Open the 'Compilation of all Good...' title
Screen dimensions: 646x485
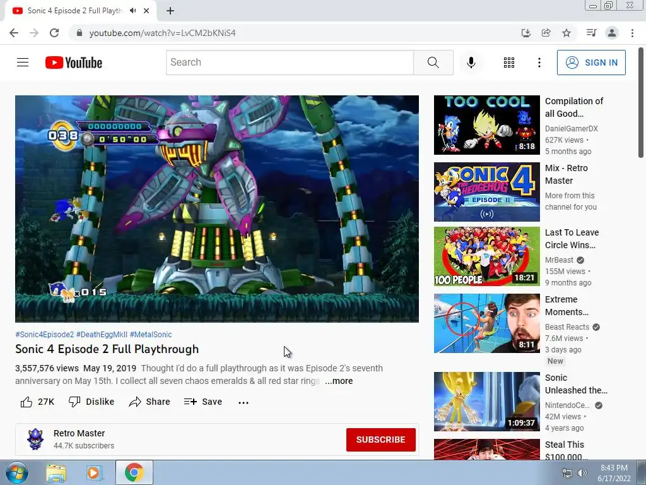(x=574, y=107)
